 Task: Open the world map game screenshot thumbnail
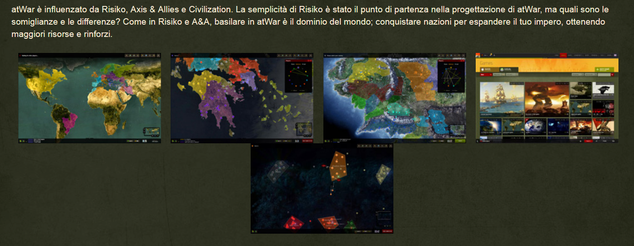(x=90, y=98)
